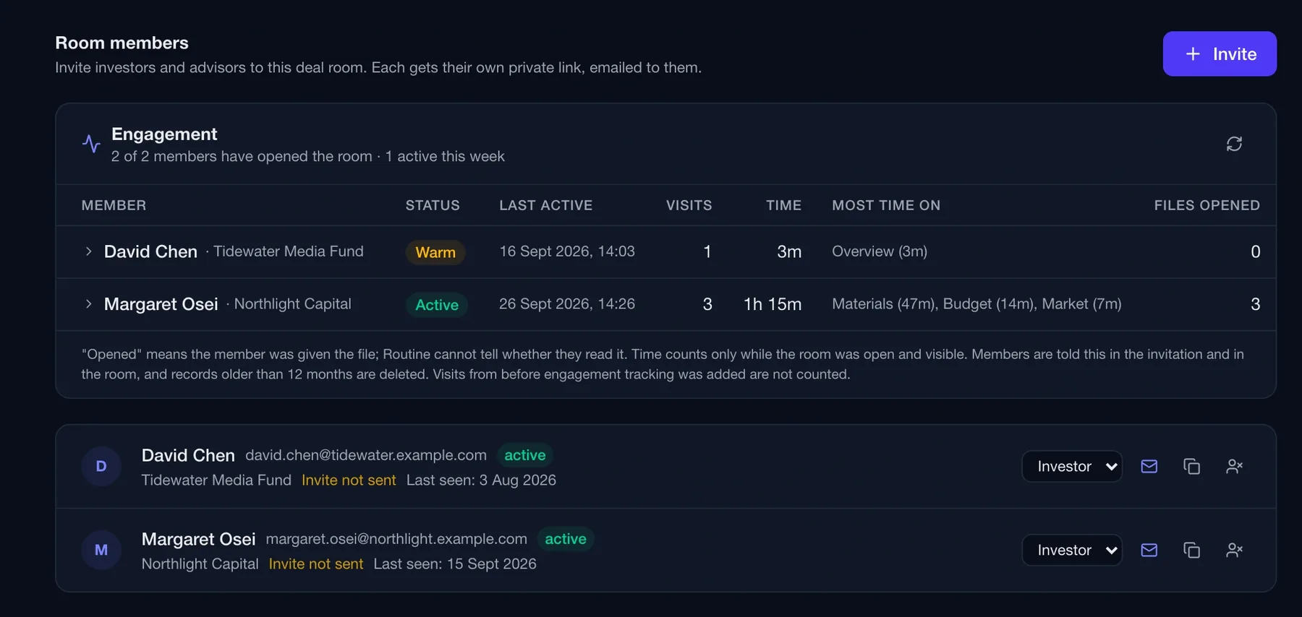
Task: Click the 'Room members' heading
Action: pos(122,43)
